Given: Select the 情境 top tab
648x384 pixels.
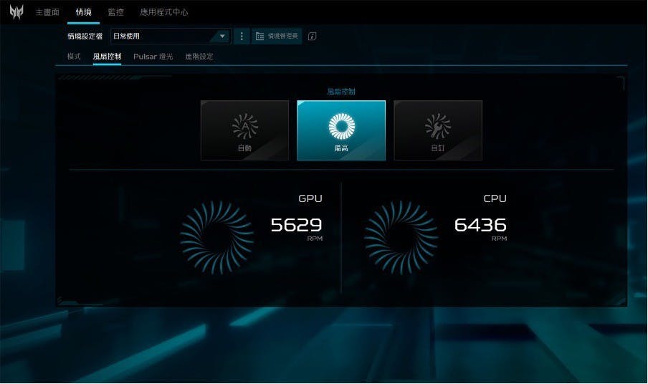Looking at the screenshot, I should [x=83, y=12].
